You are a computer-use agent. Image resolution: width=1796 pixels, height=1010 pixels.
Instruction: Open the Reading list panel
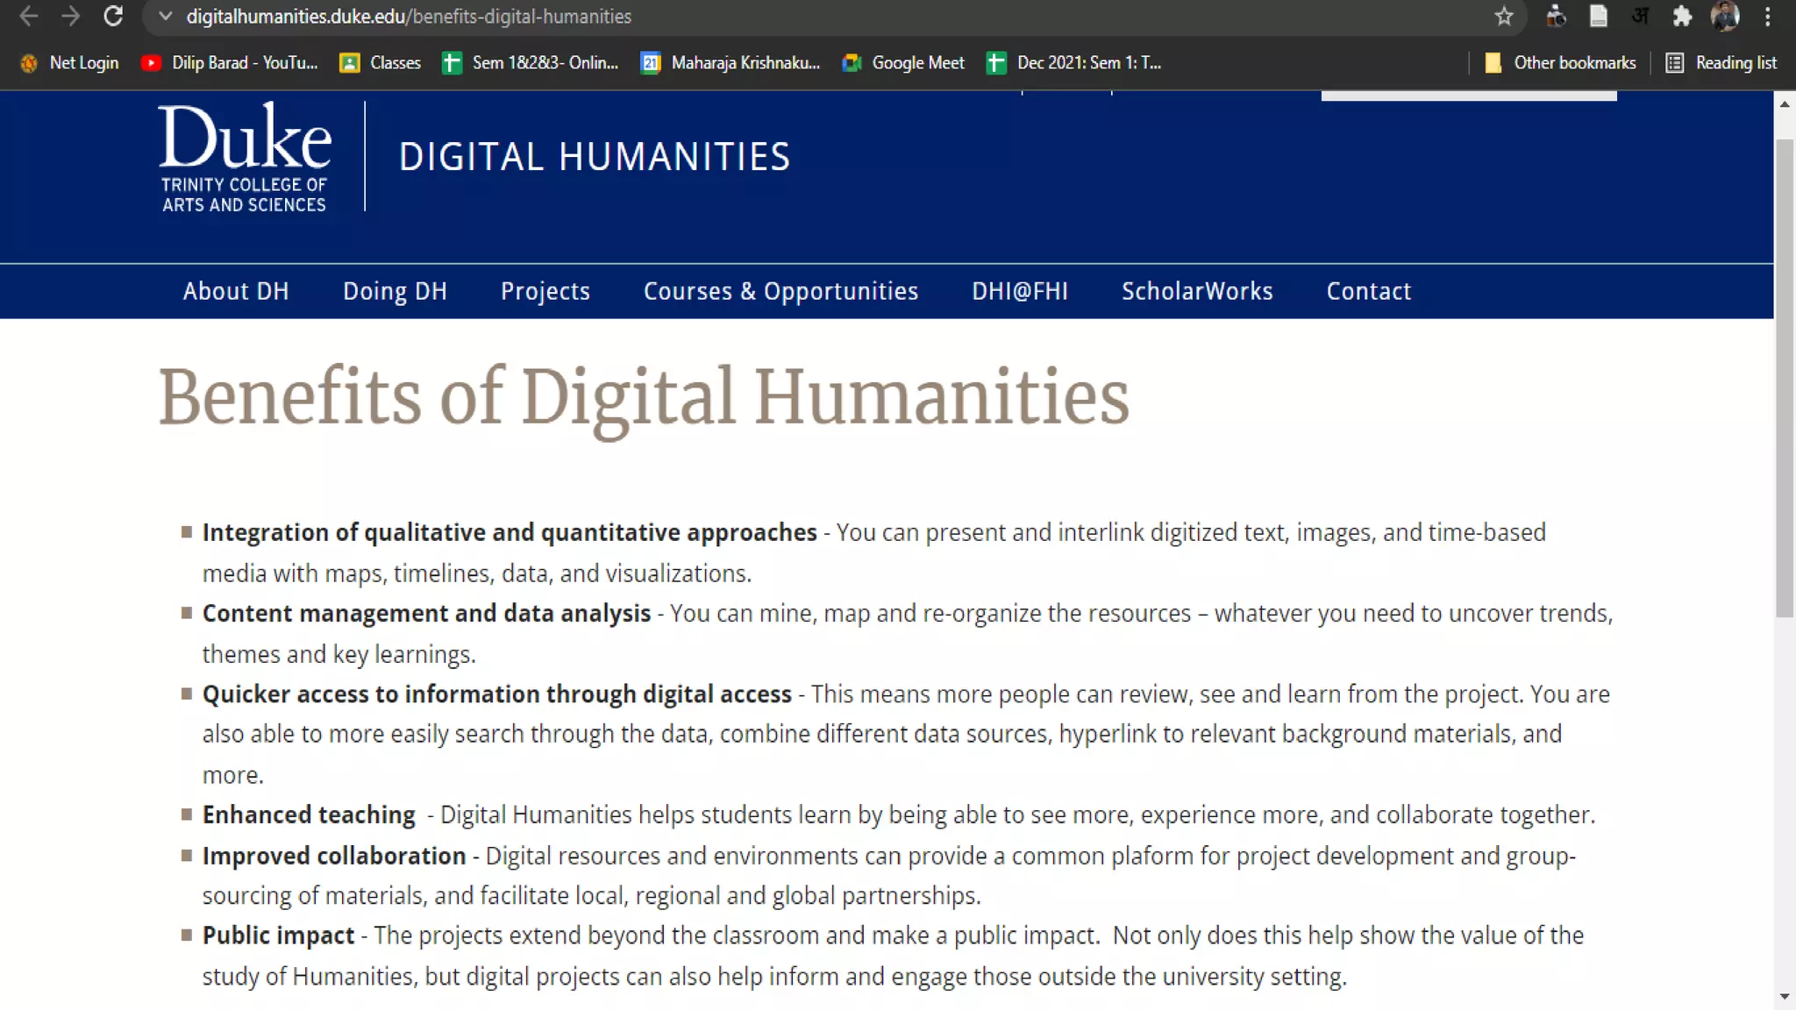(1721, 63)
